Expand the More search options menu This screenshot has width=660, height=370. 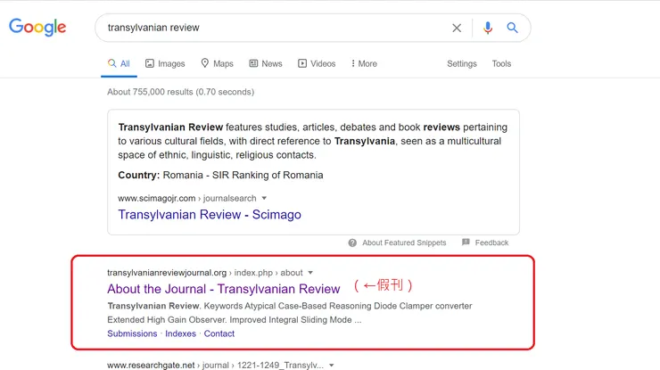[x=364, y=64]
